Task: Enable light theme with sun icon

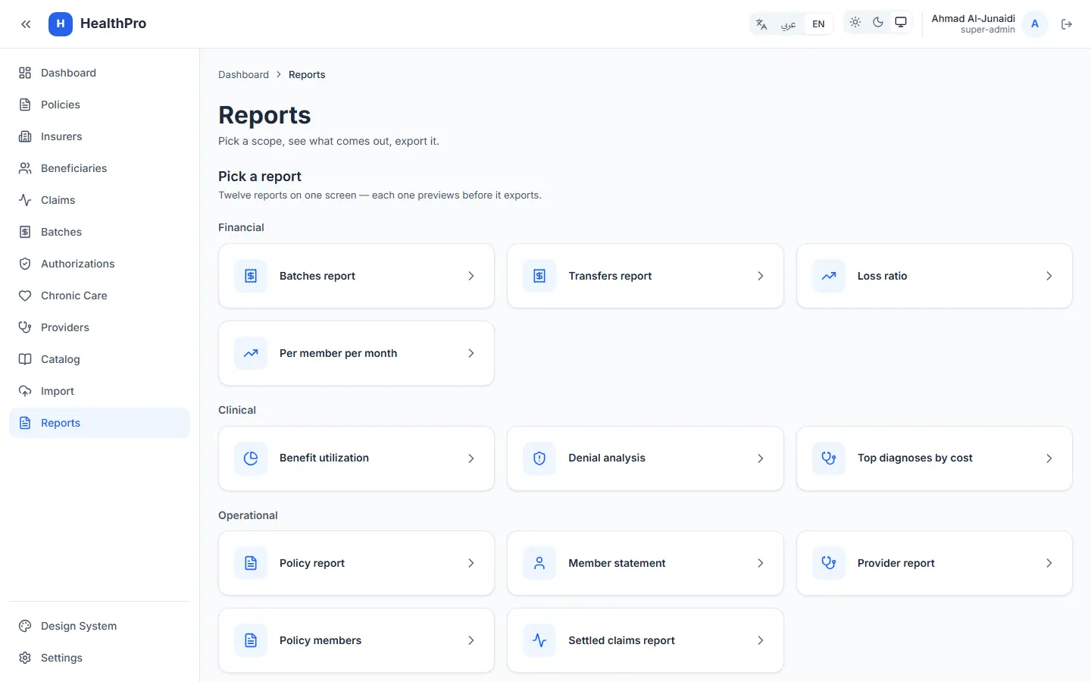Action: (855, 23)
